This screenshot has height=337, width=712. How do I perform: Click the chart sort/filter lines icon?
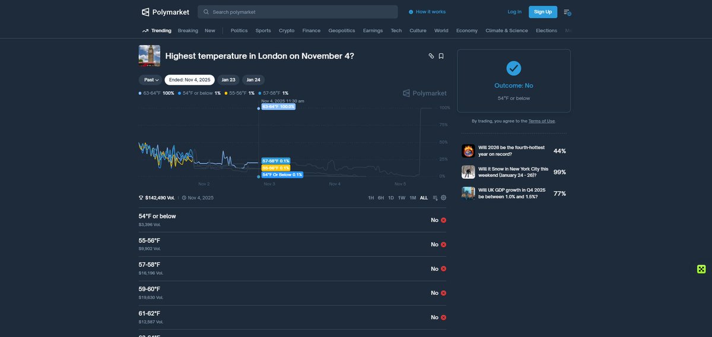(435, 198)
